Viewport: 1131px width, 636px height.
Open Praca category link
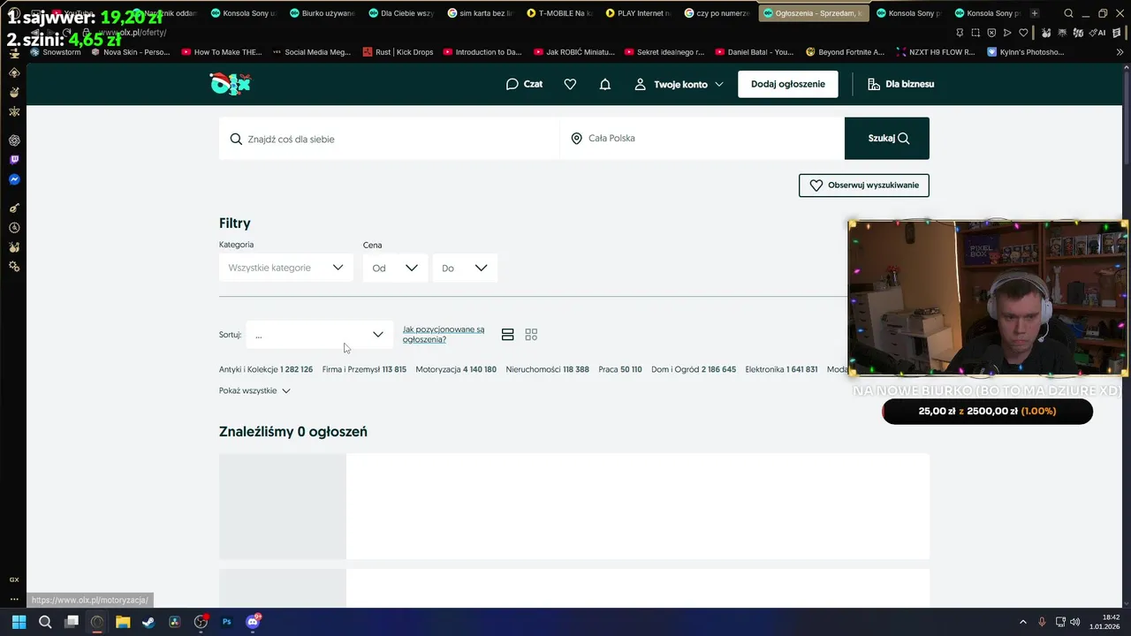(620, 369)
